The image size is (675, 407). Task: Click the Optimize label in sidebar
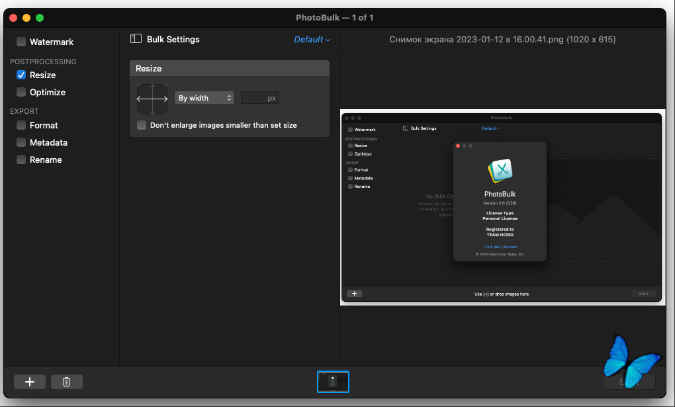(48, 92)
